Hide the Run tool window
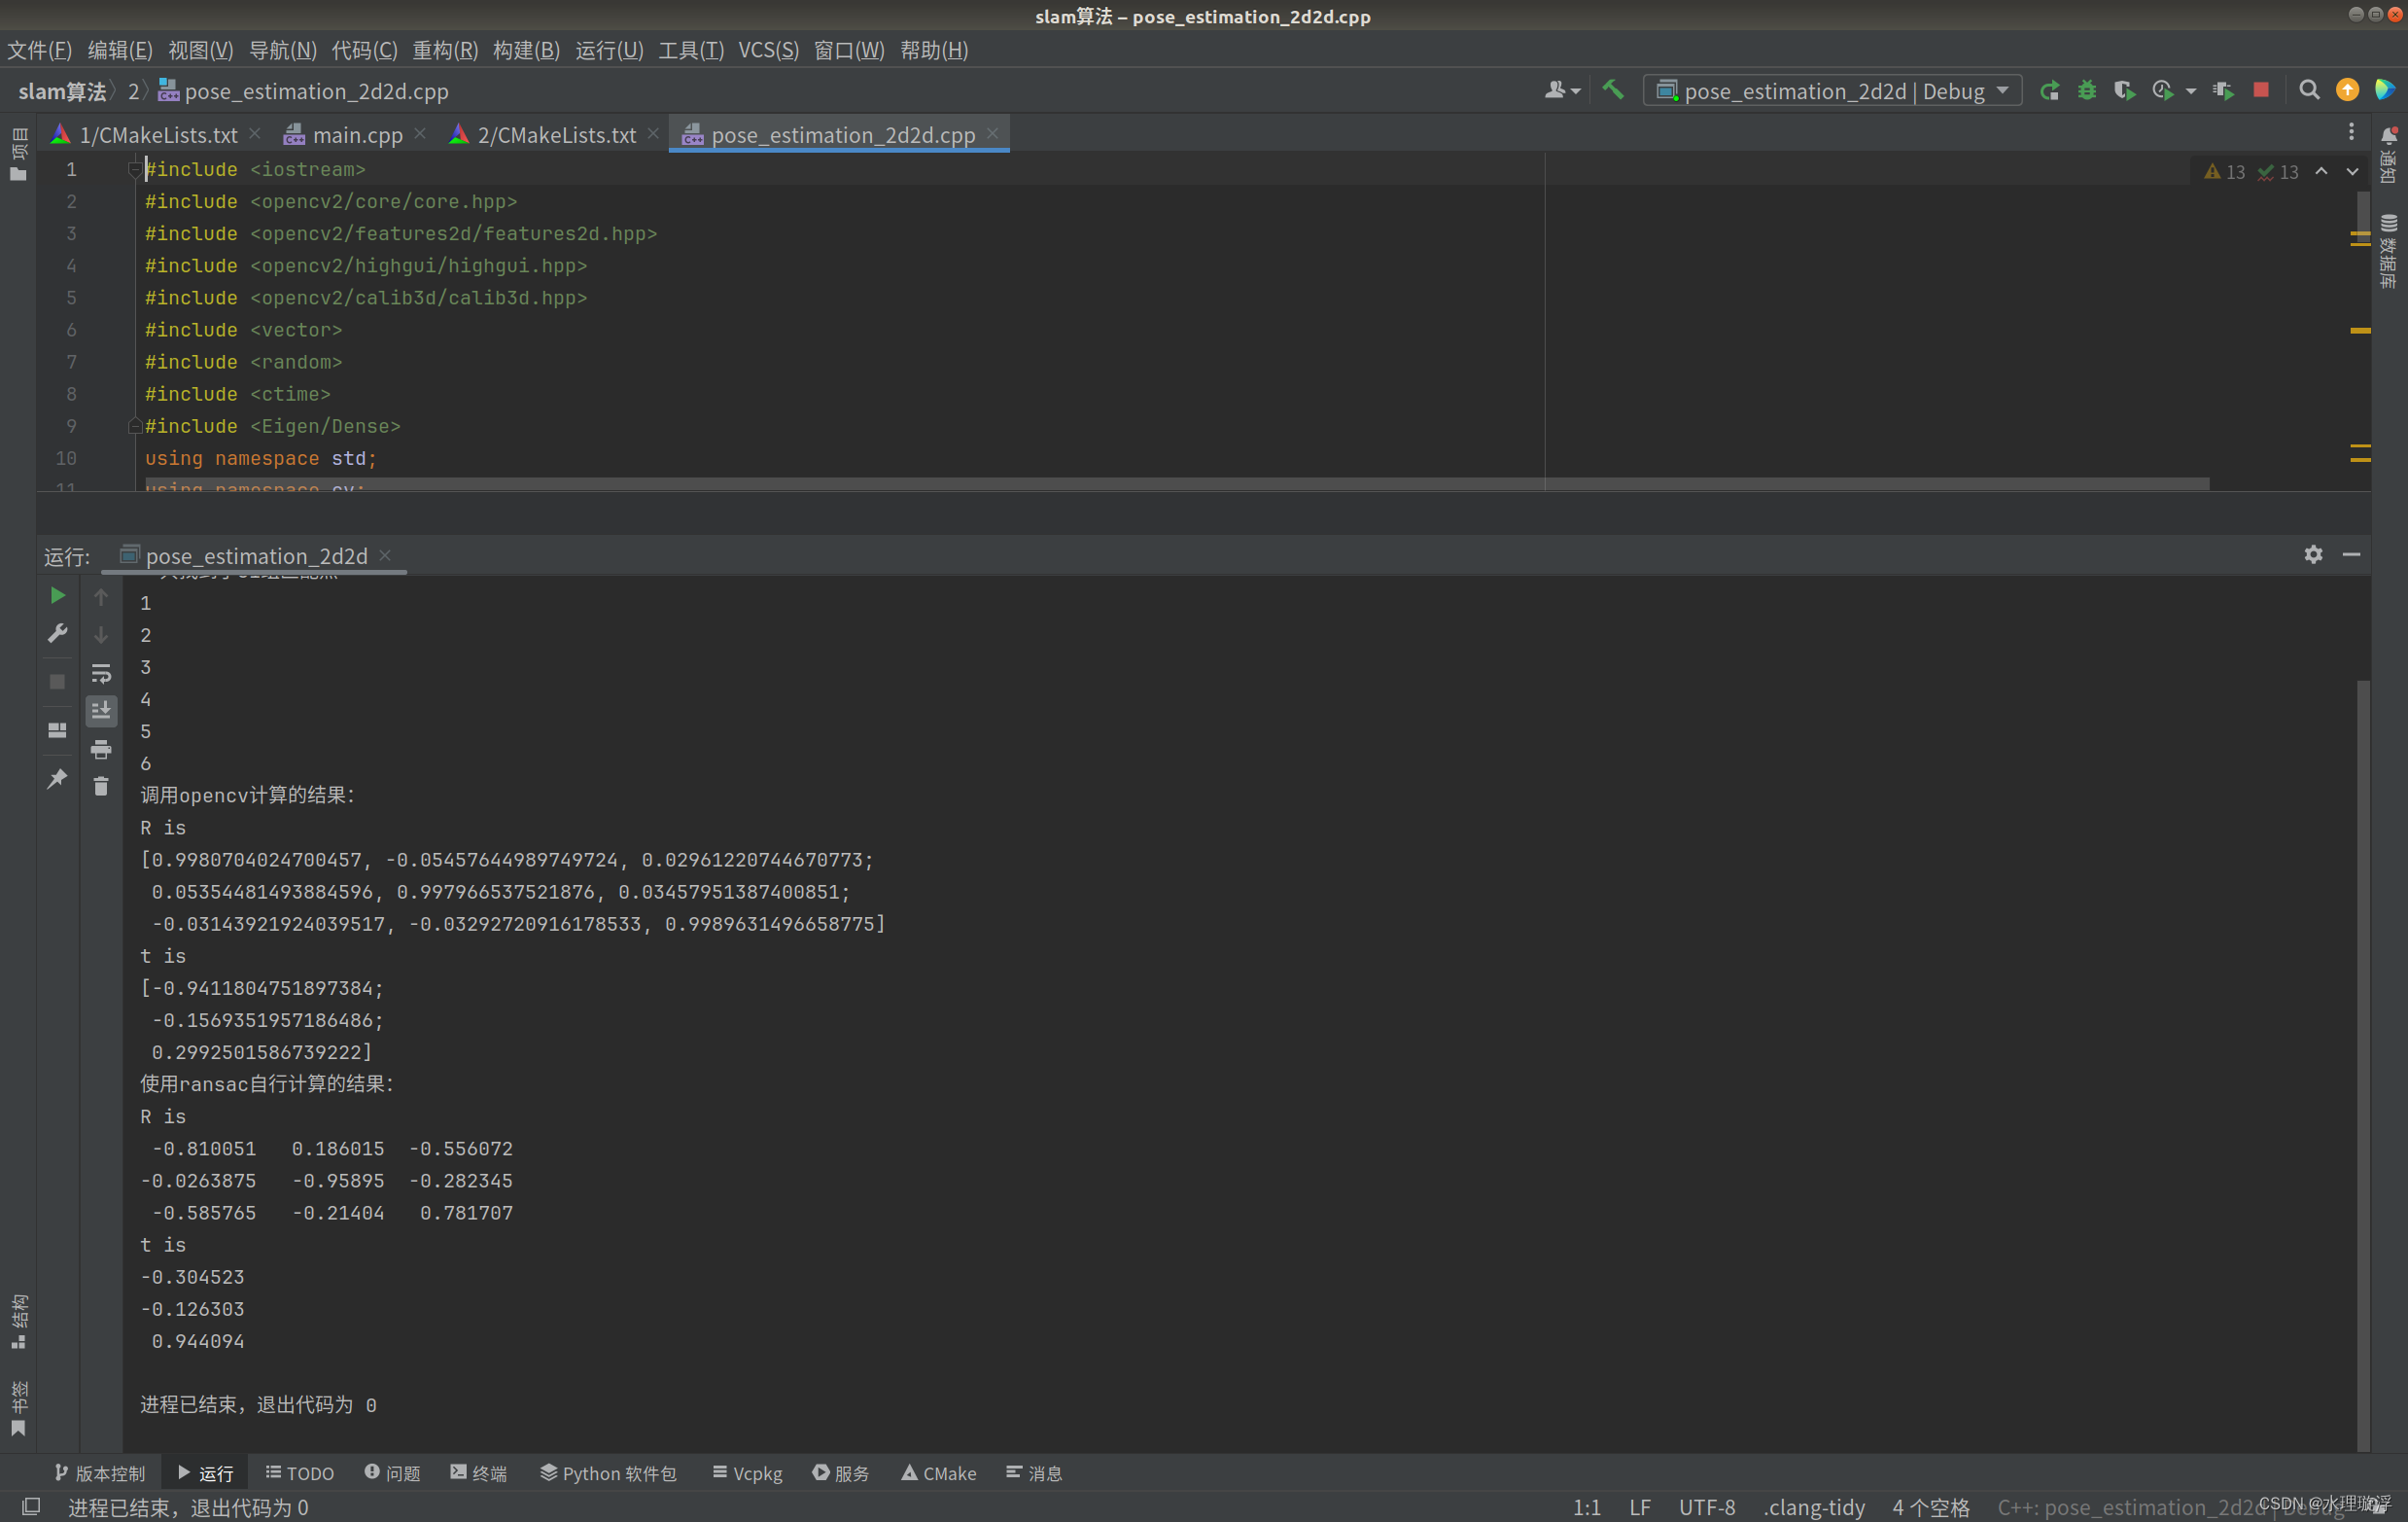Screen dimensions: 2408x1522 [2351, 554]
